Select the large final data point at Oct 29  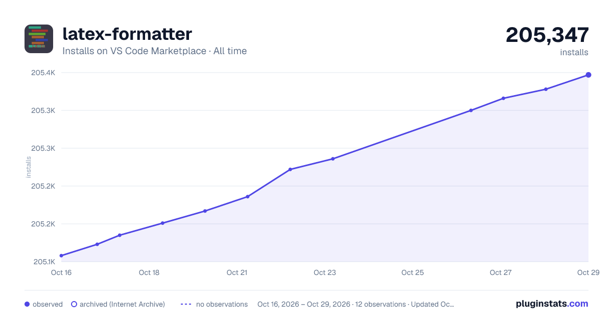(x=588, y=75)
